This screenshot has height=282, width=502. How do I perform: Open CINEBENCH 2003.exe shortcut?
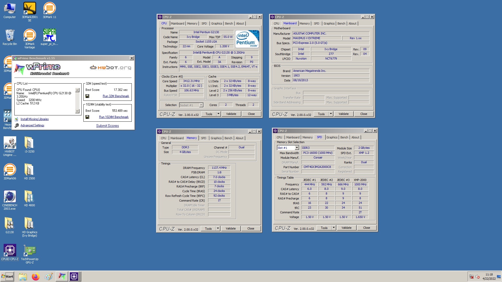(10, 200)
